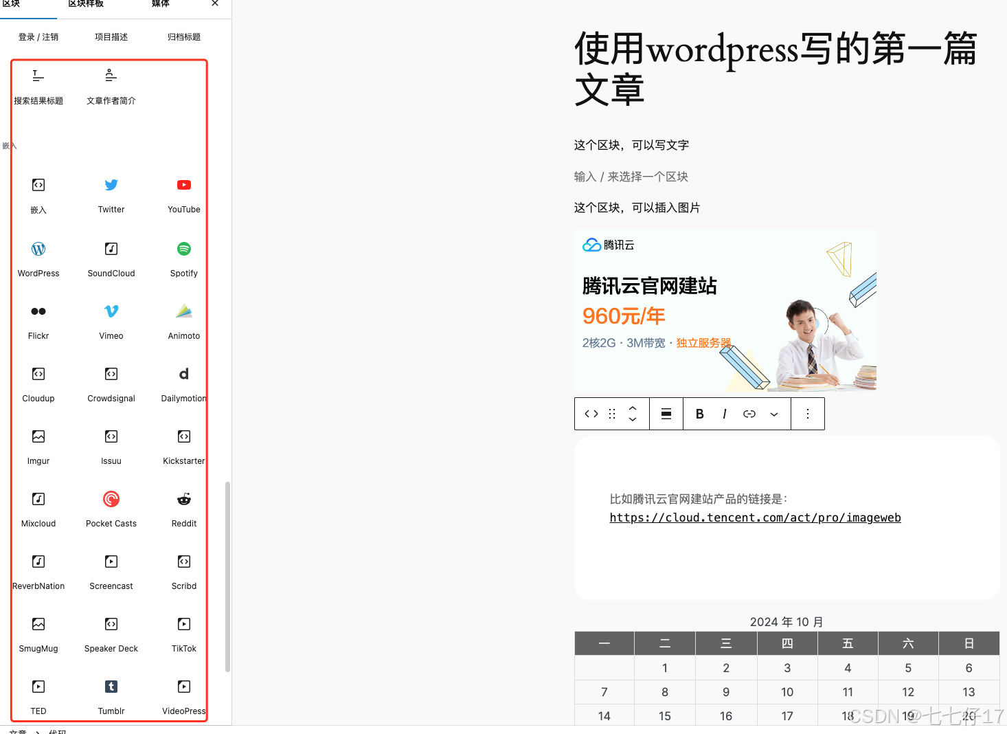The image size is (1007, 734).
Task: Insert the Spotify embed block
Action: (184, 259)
